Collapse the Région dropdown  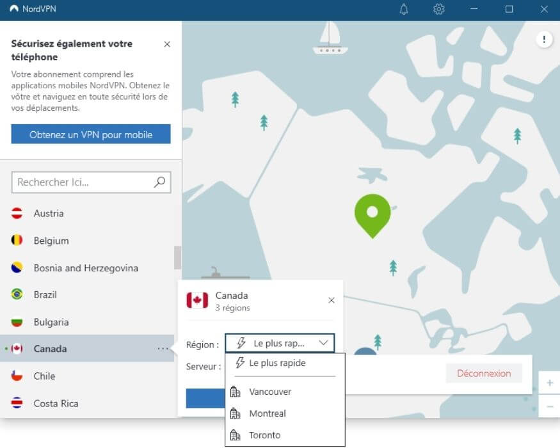click(280, 343)
